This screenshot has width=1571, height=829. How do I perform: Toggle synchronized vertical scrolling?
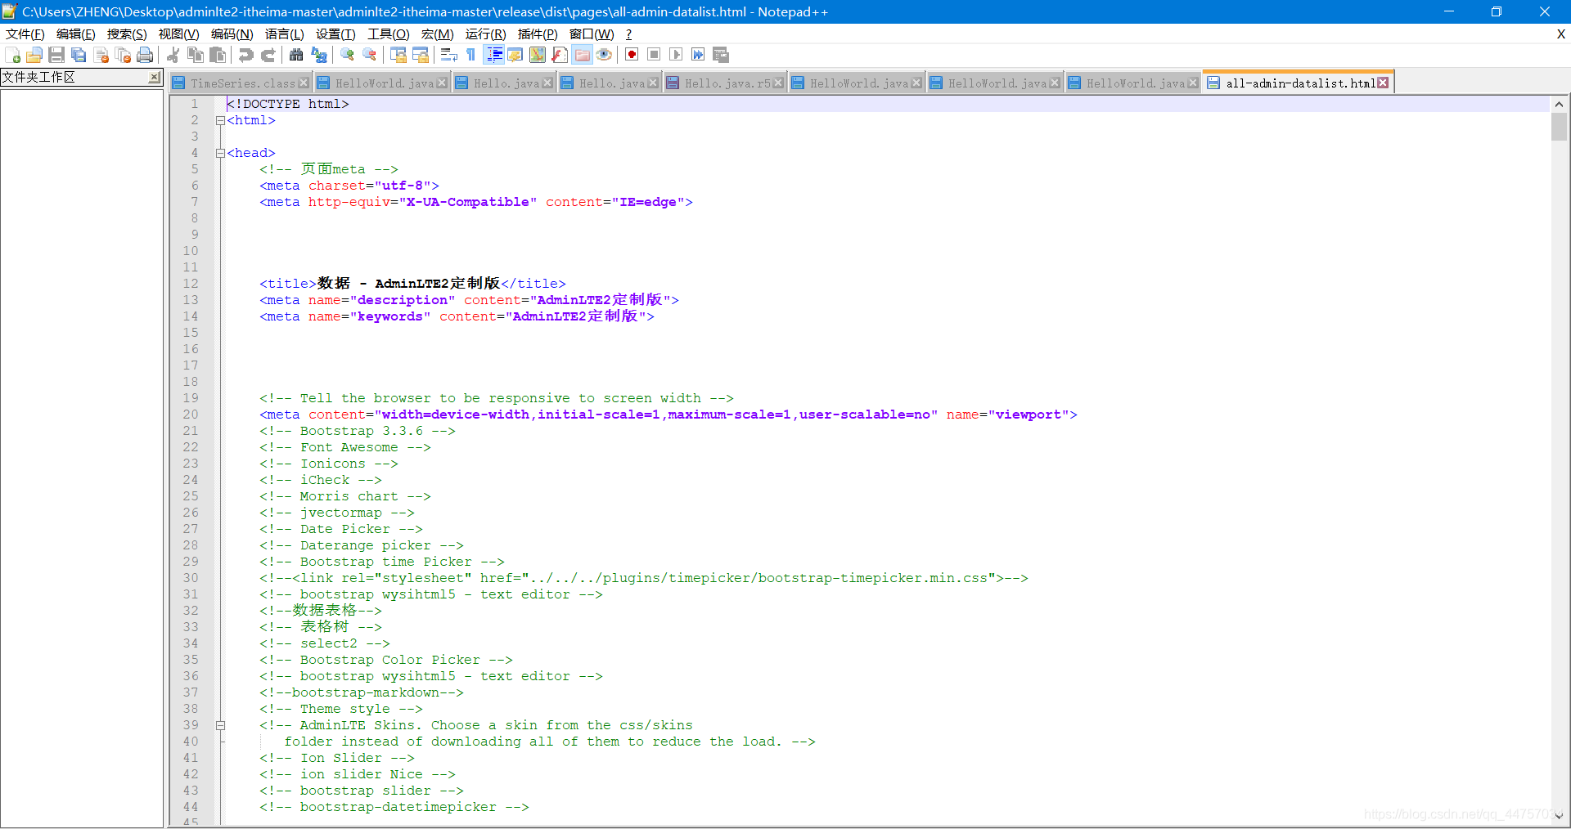click(x=398, y=55)
